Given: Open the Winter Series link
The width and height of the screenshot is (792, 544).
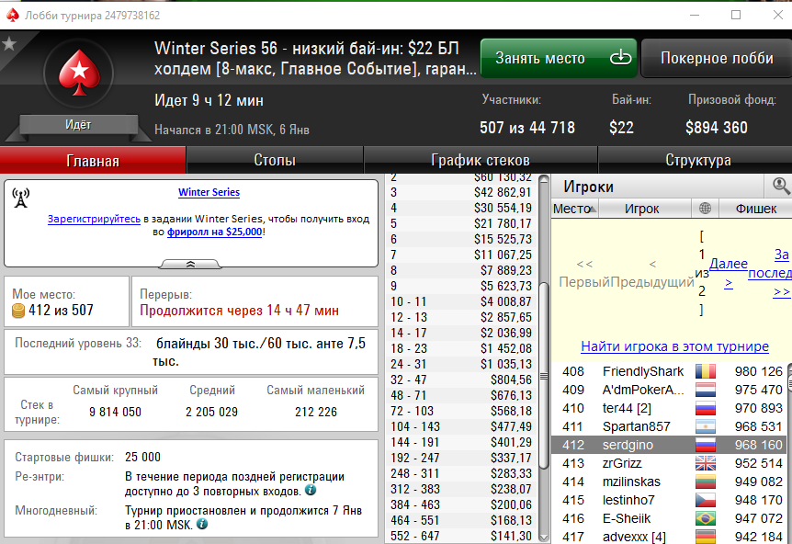Looking at the screenshot, I should click(x=209, y=192).
